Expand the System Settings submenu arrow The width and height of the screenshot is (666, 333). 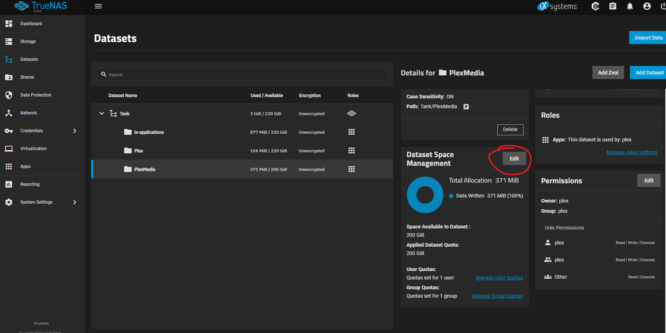75,202
